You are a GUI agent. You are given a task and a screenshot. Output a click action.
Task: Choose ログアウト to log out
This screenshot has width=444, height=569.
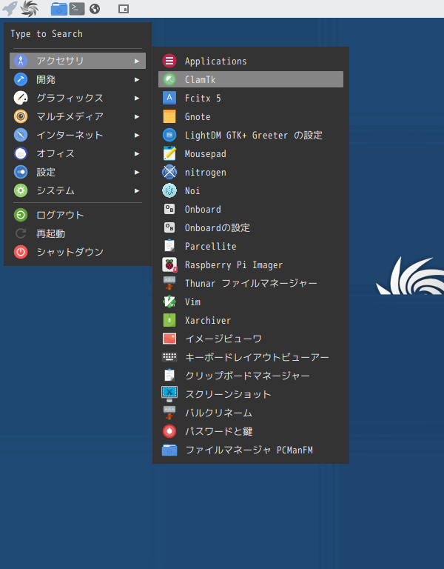click(x=78, y=215)
